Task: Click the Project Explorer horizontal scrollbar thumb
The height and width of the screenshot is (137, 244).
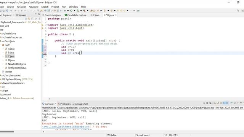Action: point(7,132)
